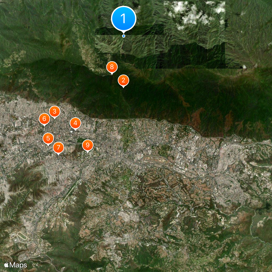Select pin 4 near the green park area
The image size is (272, 272).
75,123
